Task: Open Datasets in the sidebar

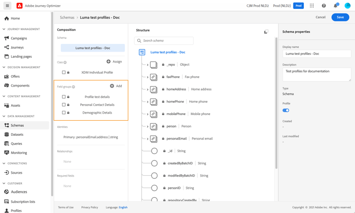Action: [x=17, y=134]
